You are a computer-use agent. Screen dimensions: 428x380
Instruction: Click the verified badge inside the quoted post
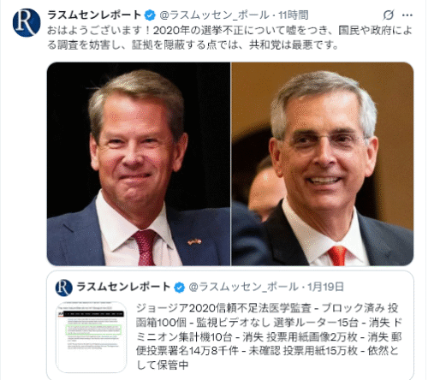point(179,288)
